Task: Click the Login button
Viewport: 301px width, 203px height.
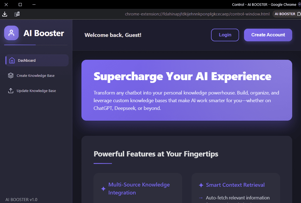Action: [225, 35]
